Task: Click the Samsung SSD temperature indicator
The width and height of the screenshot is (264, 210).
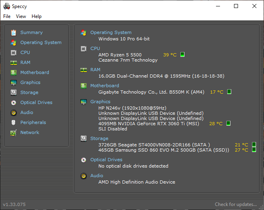Action: click(x=254, y=150)
